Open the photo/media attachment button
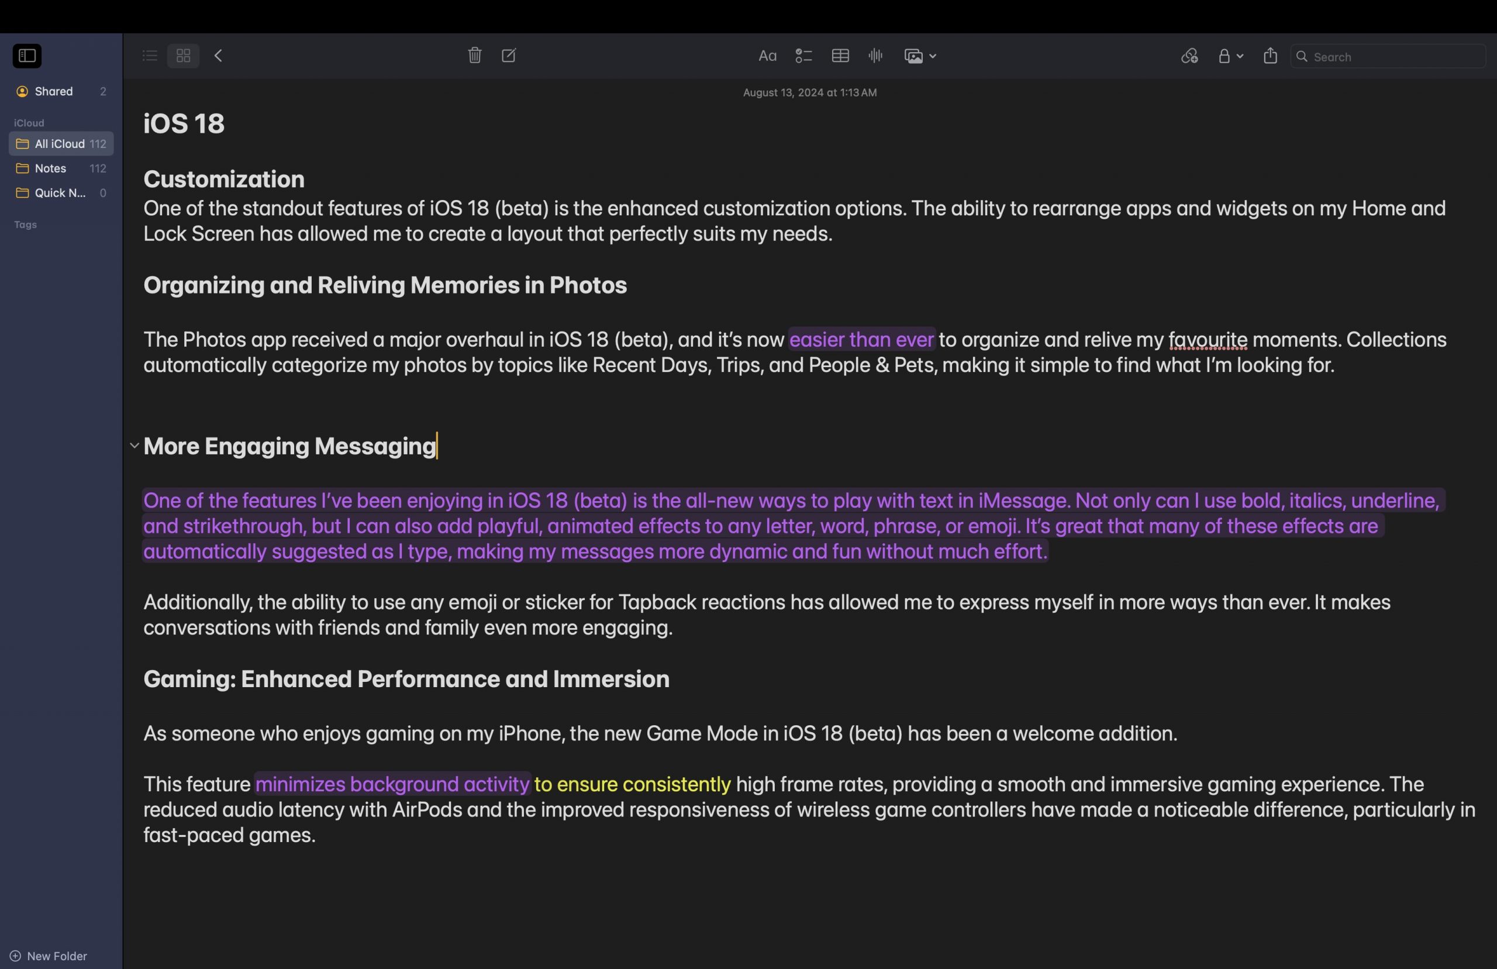The height and width of the screenshot is (969, 1497). tap(914, 56)
